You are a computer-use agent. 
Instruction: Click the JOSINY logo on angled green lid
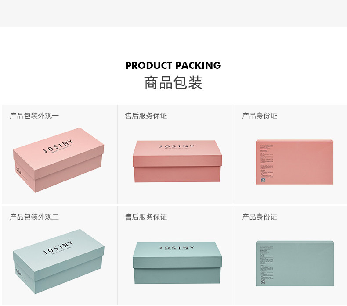(58, 248)
